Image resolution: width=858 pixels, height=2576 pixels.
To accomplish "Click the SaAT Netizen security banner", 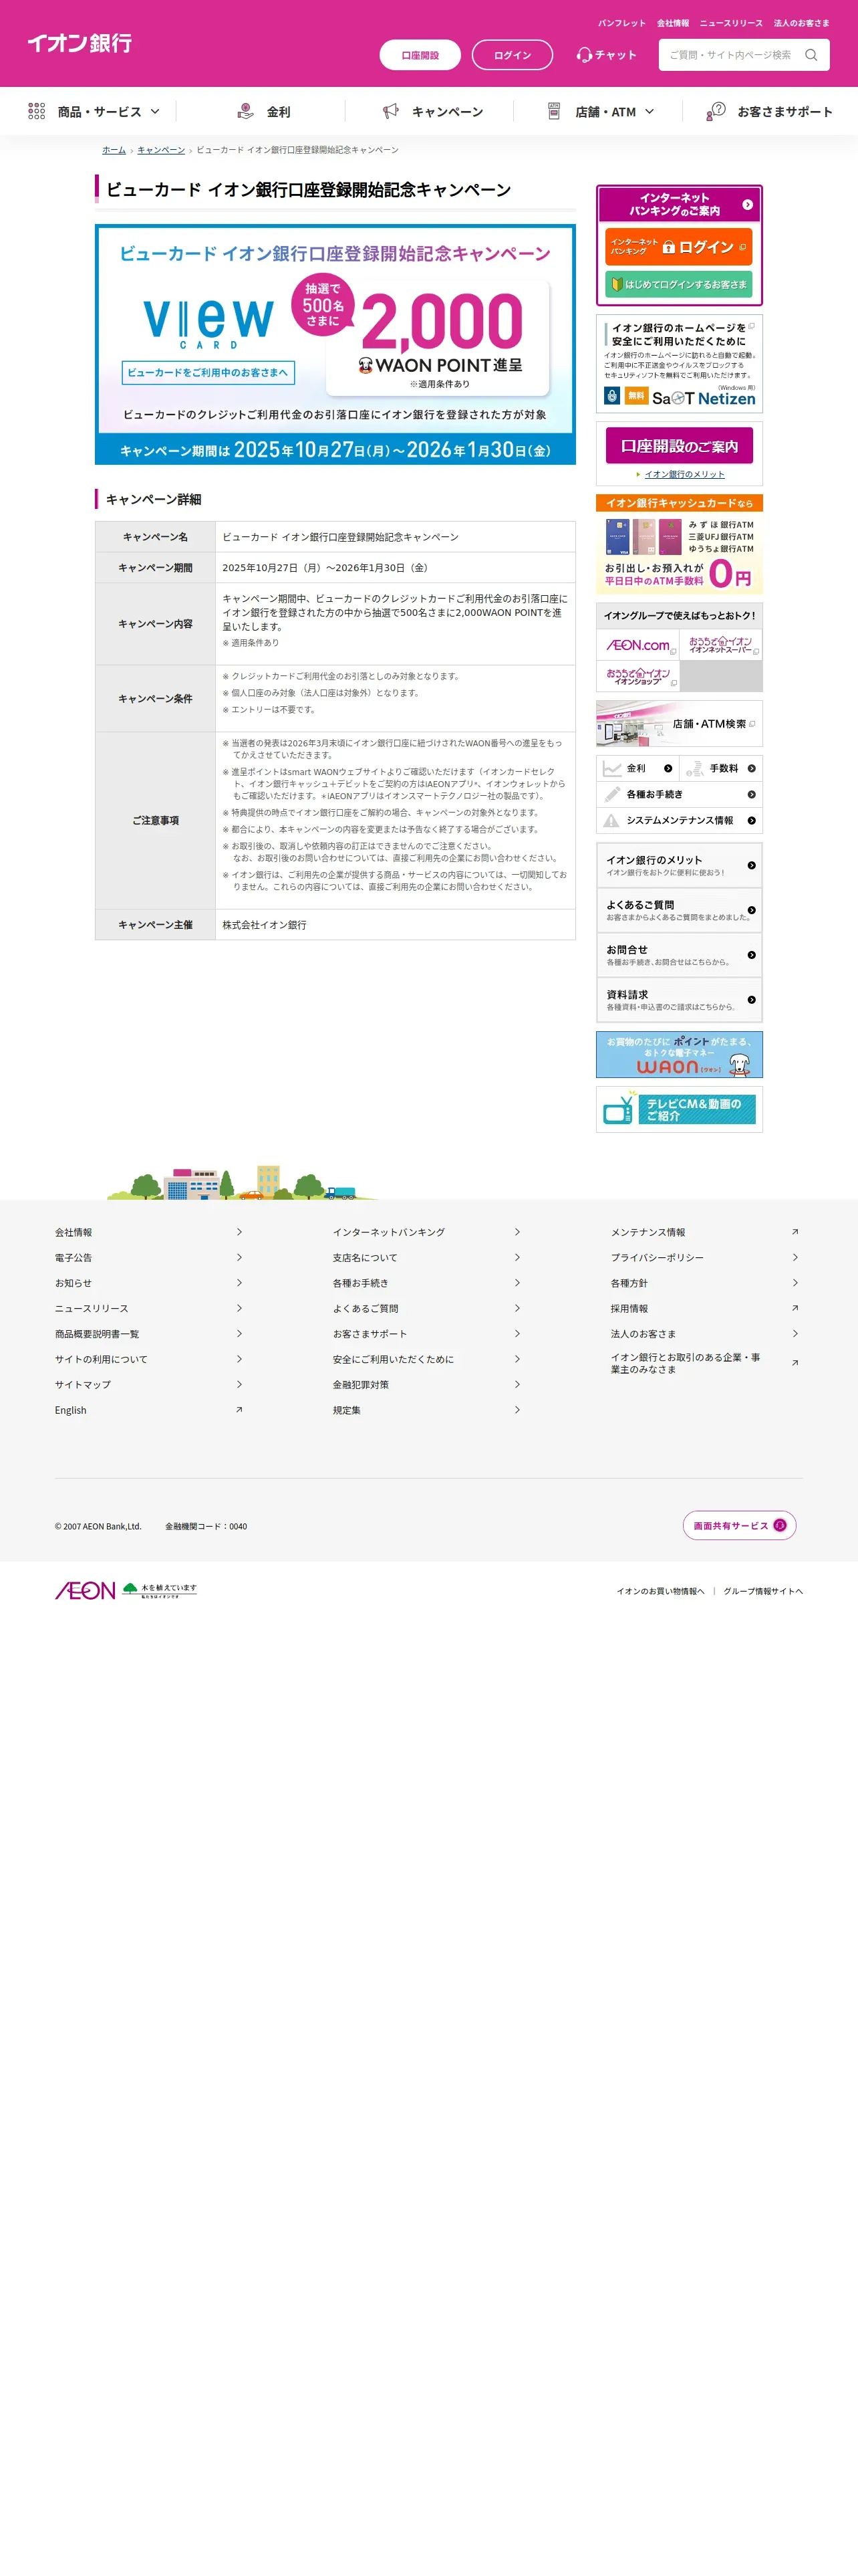I will tap(679, 363).
